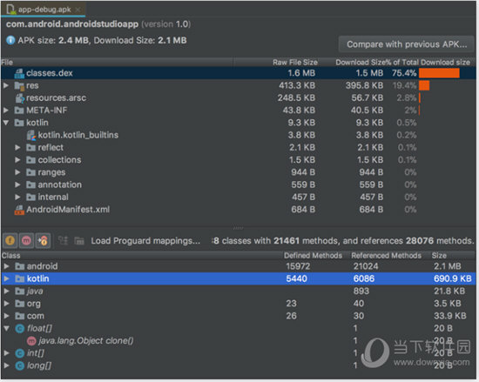Expand the internal folder
479x382 pixels.
[x=17, y=198]
